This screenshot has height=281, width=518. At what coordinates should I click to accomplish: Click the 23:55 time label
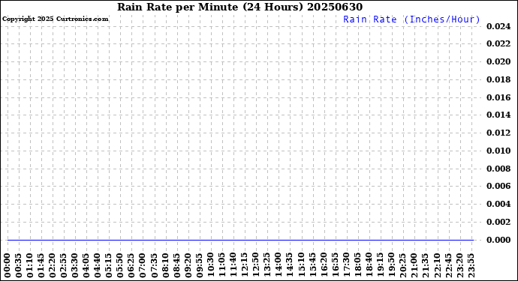click(x=471, y=266)
